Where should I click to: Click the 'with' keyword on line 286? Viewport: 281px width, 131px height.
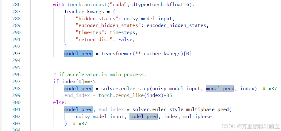tap(59, 5)
